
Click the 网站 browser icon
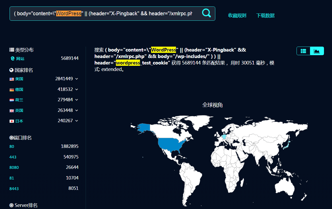click(x=12, y=59)
